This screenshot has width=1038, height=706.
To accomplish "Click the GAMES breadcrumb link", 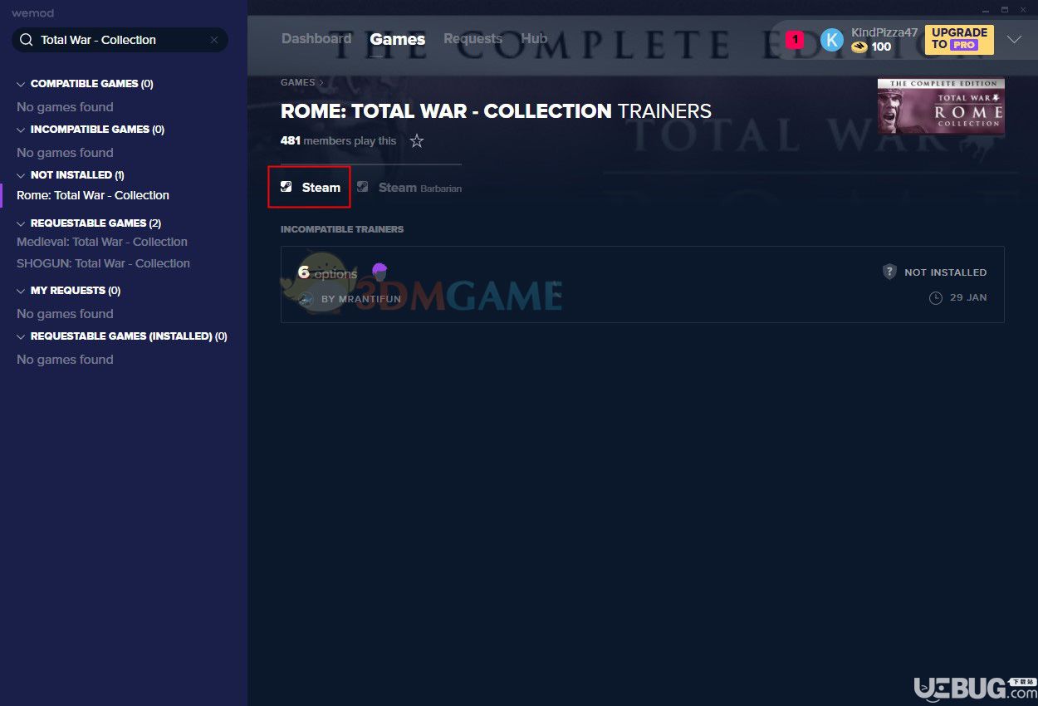I will pyautogui.click(x=297, y=82).
